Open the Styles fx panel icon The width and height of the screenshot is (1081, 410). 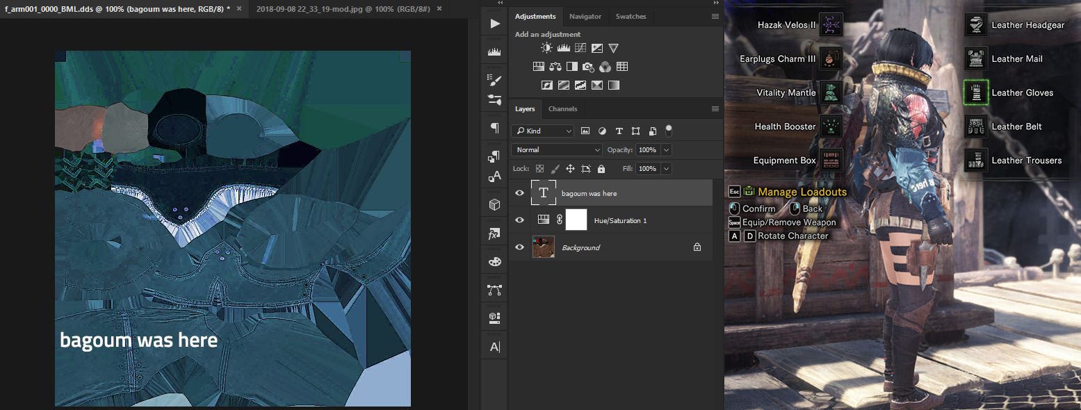tap(495, 234)
